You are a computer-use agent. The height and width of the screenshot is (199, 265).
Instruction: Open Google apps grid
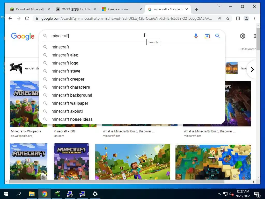(x=255, y=36)
